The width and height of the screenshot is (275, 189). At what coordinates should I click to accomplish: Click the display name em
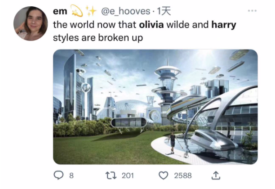(60, 11)
